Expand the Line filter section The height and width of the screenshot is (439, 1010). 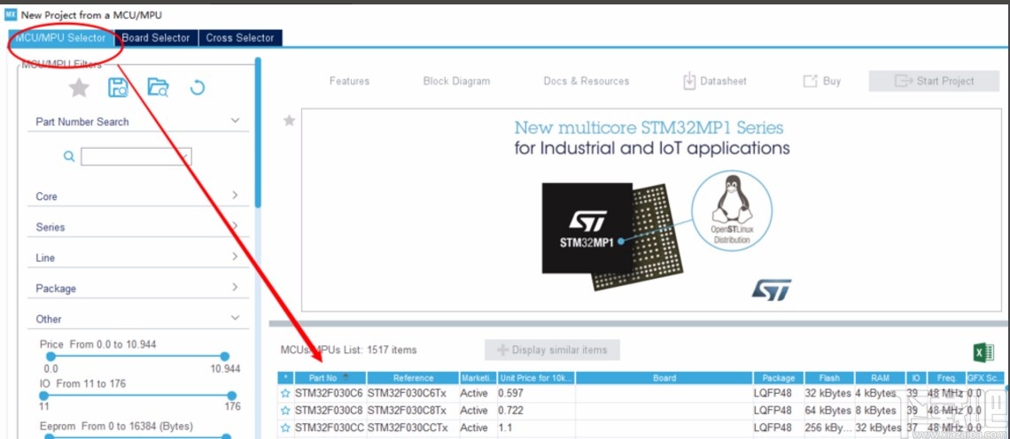[235, 257]
